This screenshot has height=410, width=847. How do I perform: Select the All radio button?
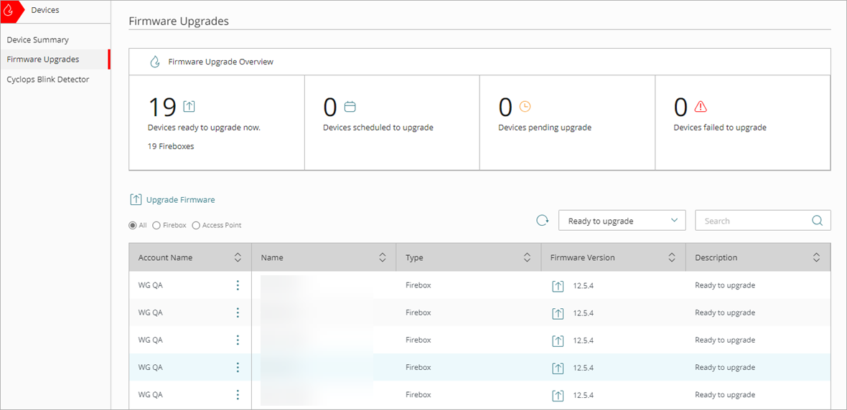pos(133,225)
